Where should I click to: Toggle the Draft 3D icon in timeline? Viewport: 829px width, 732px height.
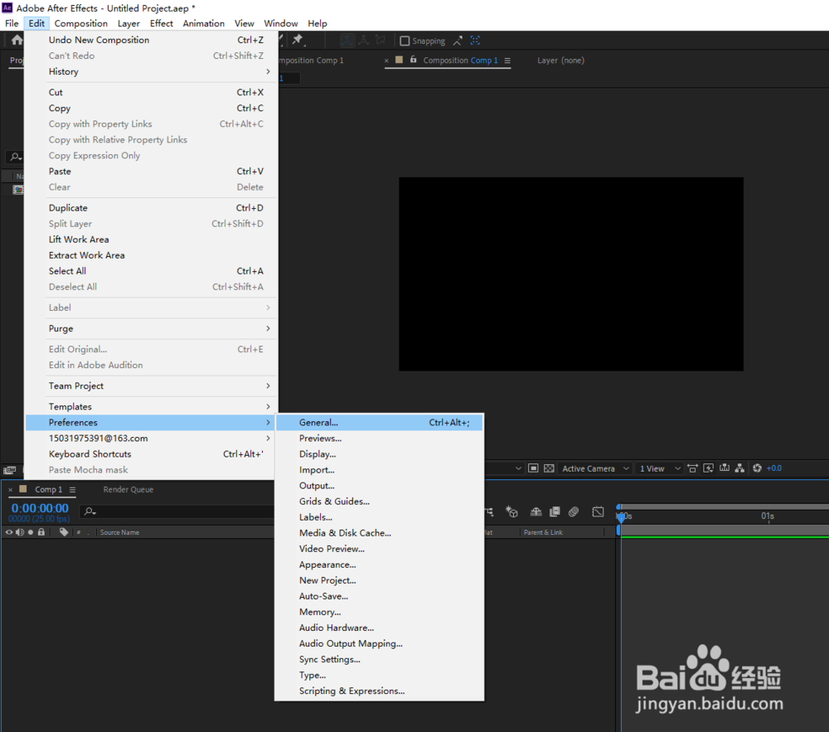click(x=511, y=511)
